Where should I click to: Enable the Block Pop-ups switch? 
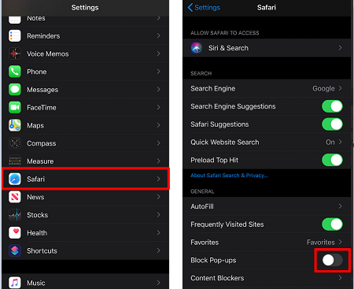332,260
